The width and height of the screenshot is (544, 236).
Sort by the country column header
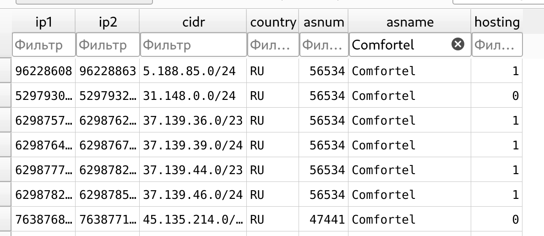(273, 22)
